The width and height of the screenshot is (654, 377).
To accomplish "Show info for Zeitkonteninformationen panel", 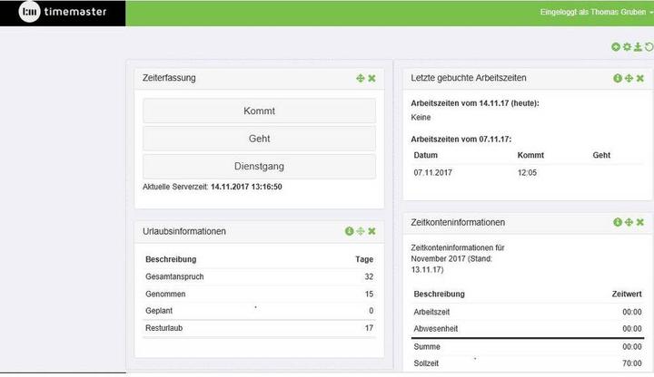I will 618,223.
